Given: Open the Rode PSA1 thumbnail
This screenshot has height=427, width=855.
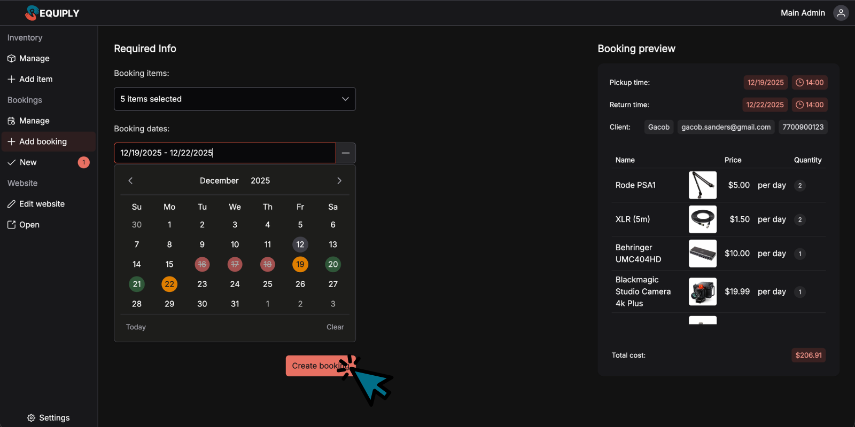Looking at the screenshot, I should coord(703,185).
